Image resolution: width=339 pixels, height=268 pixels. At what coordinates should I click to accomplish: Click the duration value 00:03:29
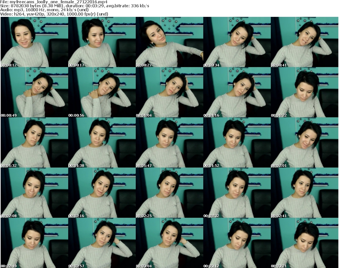[95, 6]
